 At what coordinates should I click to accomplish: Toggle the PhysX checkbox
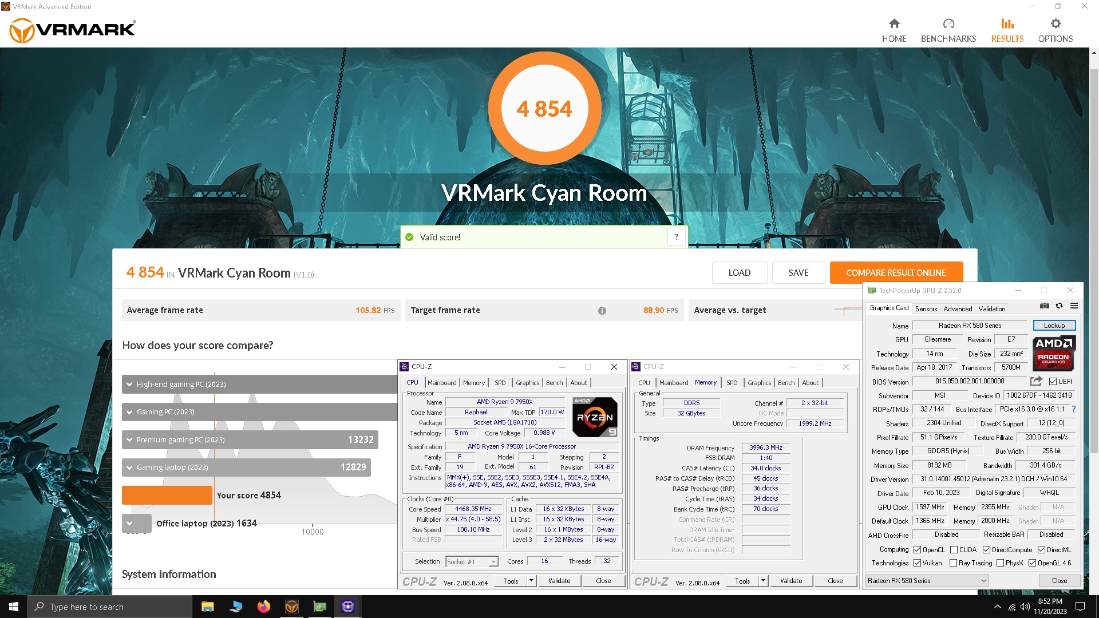tap(1000, 563)
